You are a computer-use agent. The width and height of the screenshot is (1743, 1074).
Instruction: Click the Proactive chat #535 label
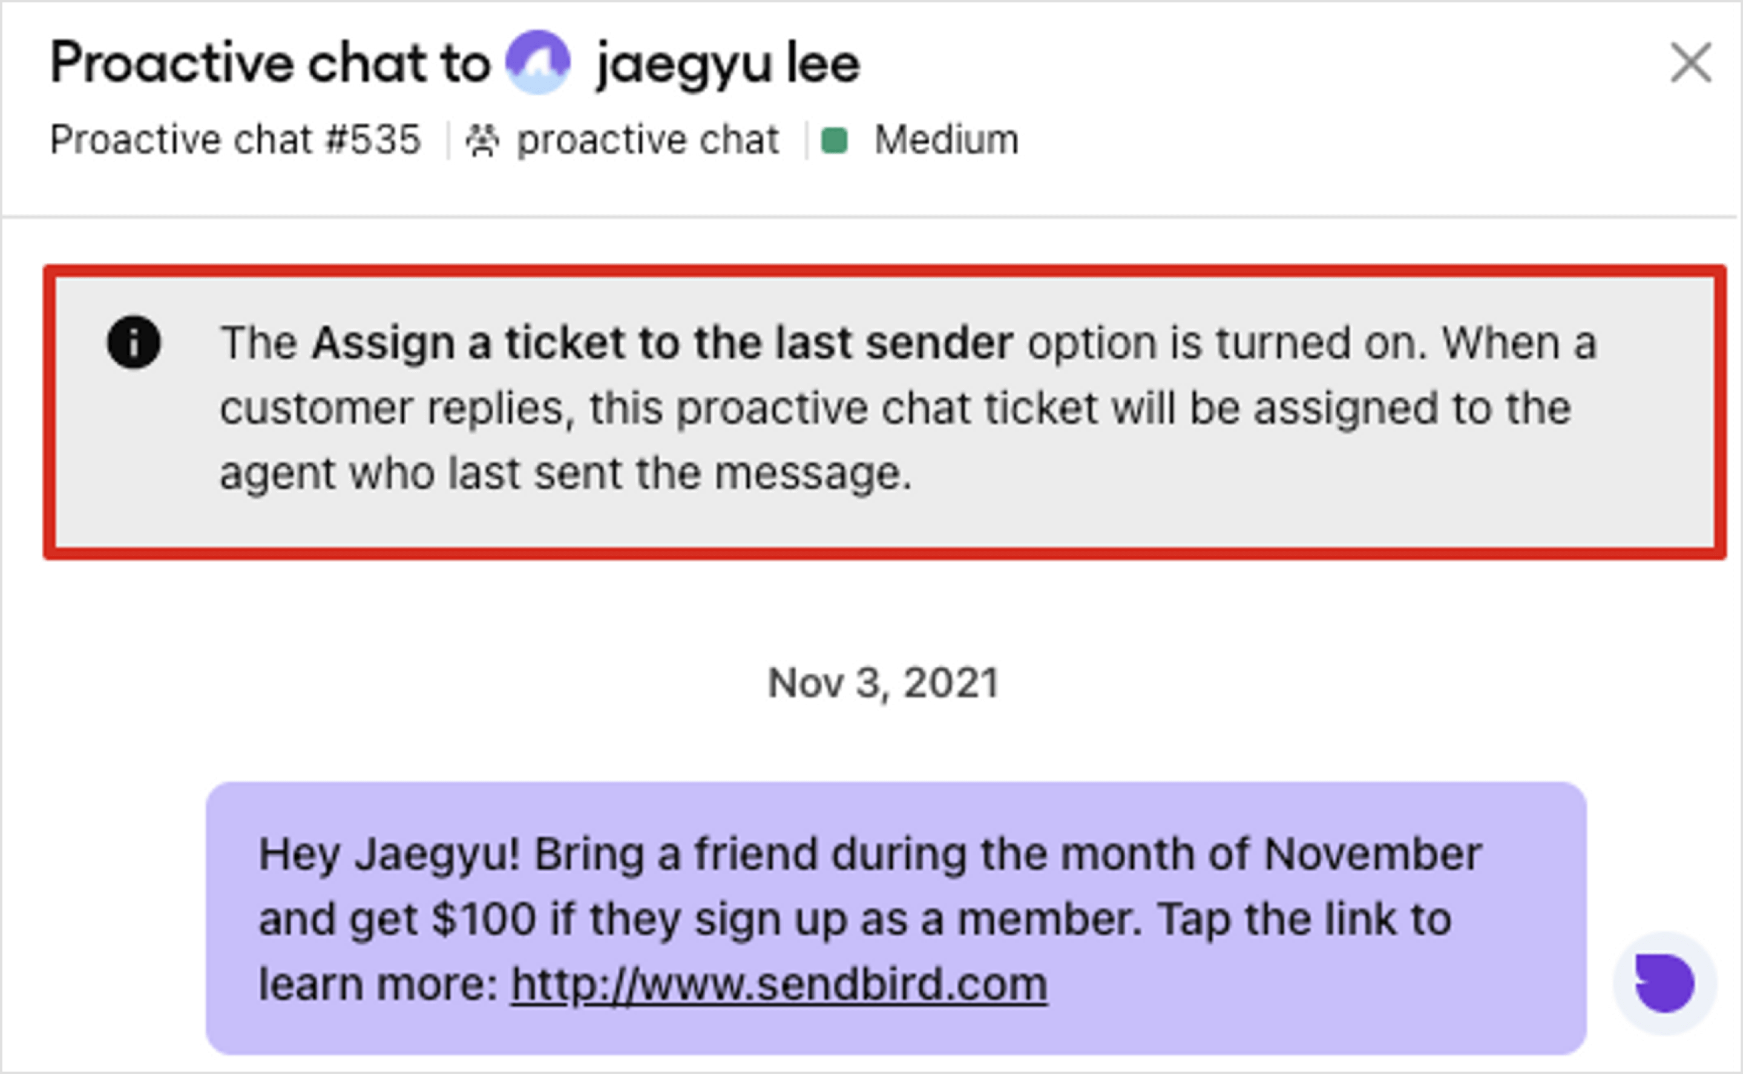tap(237, 139)
